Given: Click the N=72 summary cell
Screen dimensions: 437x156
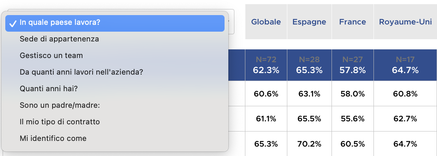Looking at the screenshot, I should pyautogui.click(x=266, y=65).
